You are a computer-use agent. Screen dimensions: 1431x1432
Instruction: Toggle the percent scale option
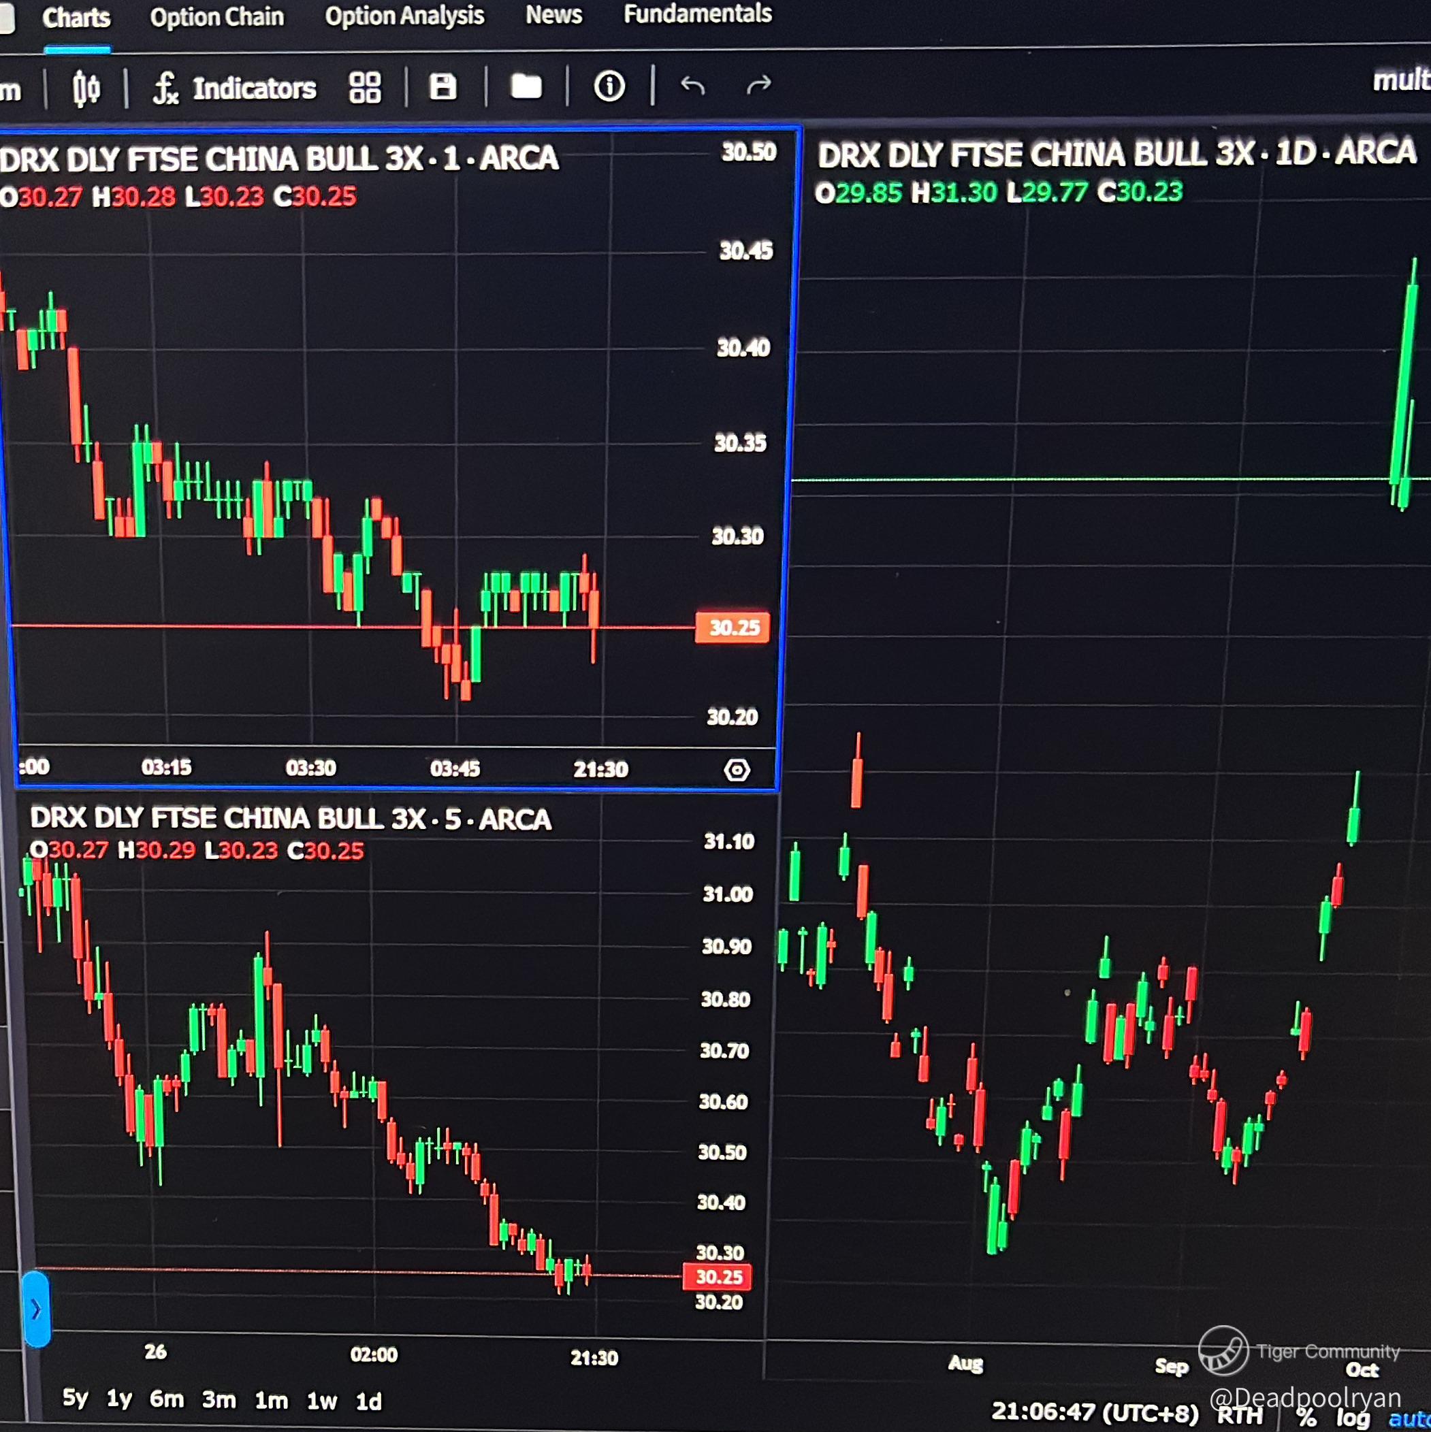click(x=1306, y=1417)
